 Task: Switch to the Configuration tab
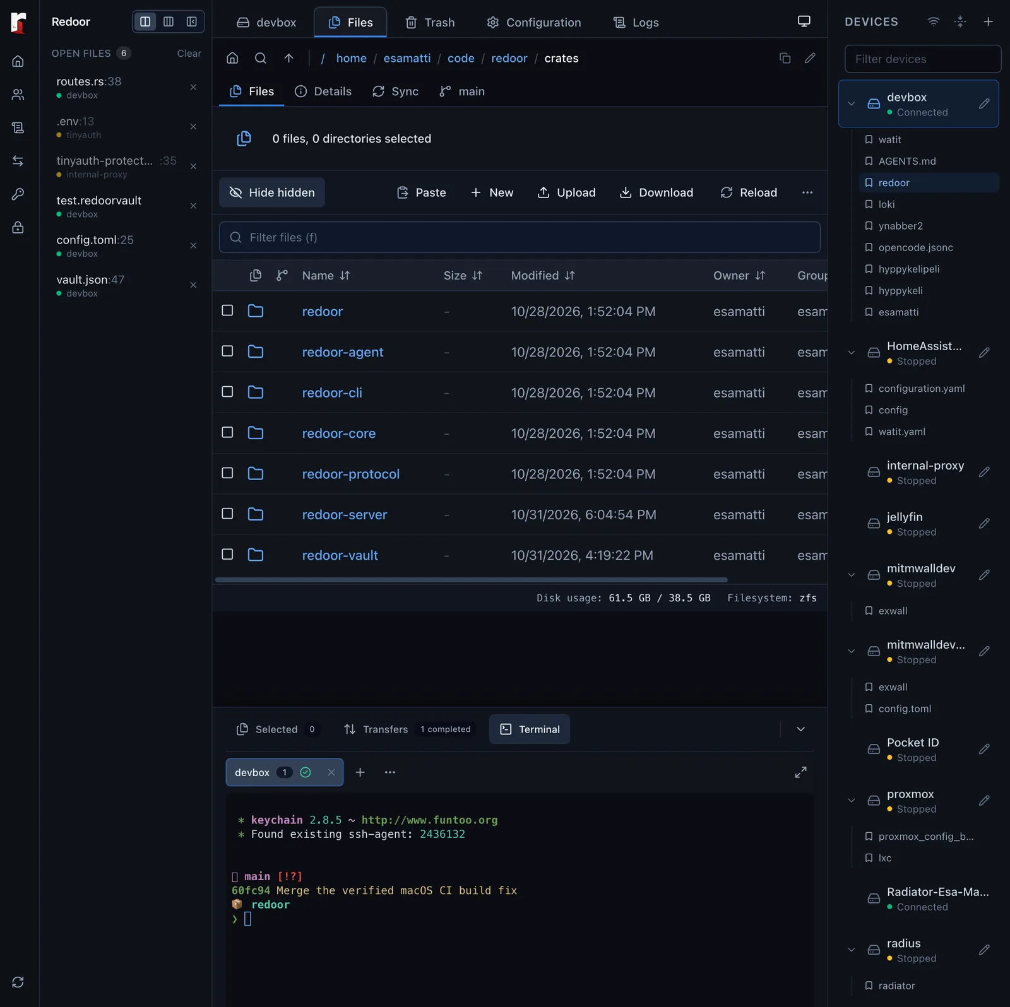pos(534,22)
